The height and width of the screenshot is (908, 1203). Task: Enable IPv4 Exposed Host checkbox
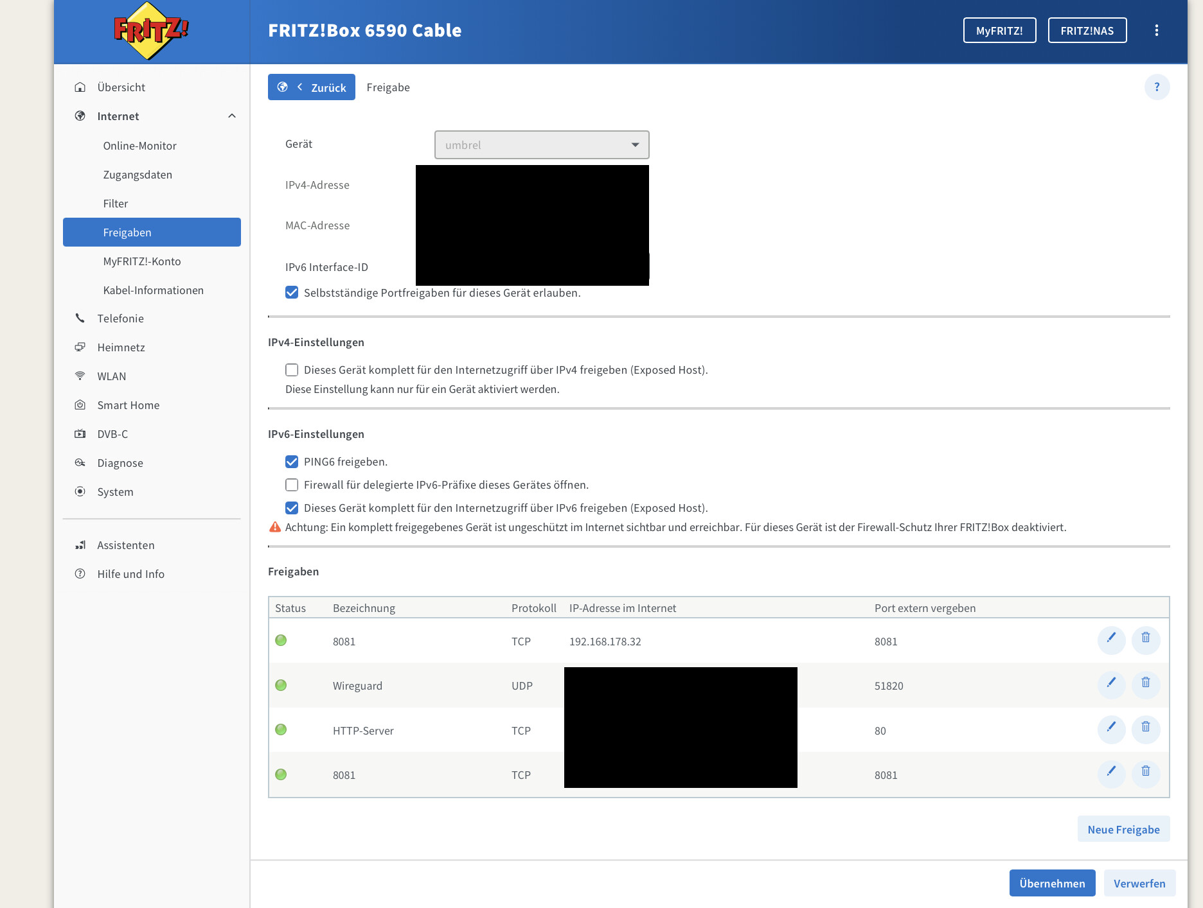pyautogui.click(x=292, y=370)
